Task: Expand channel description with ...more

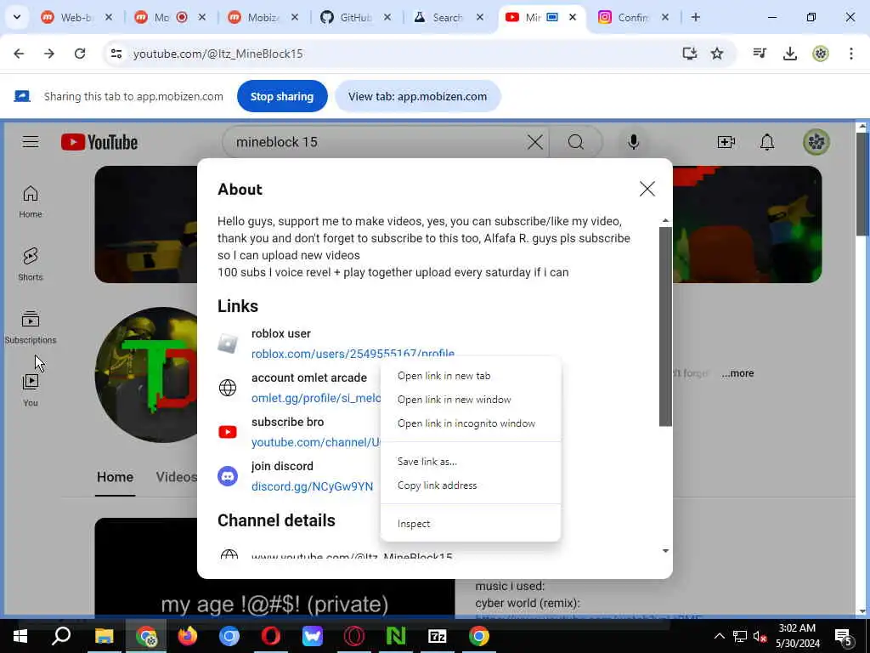Action: [737, 374]
